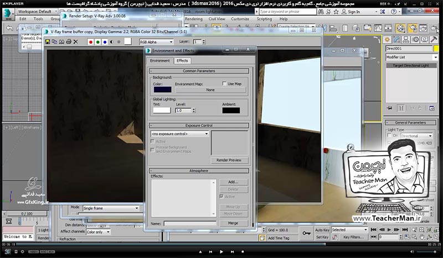Toggle the Auto Key button

tap(322, 230)
